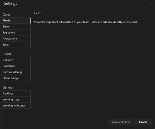This screenshot has width=155, height=129.
Task: Click the Fields panel title
Action: point(38,13)
